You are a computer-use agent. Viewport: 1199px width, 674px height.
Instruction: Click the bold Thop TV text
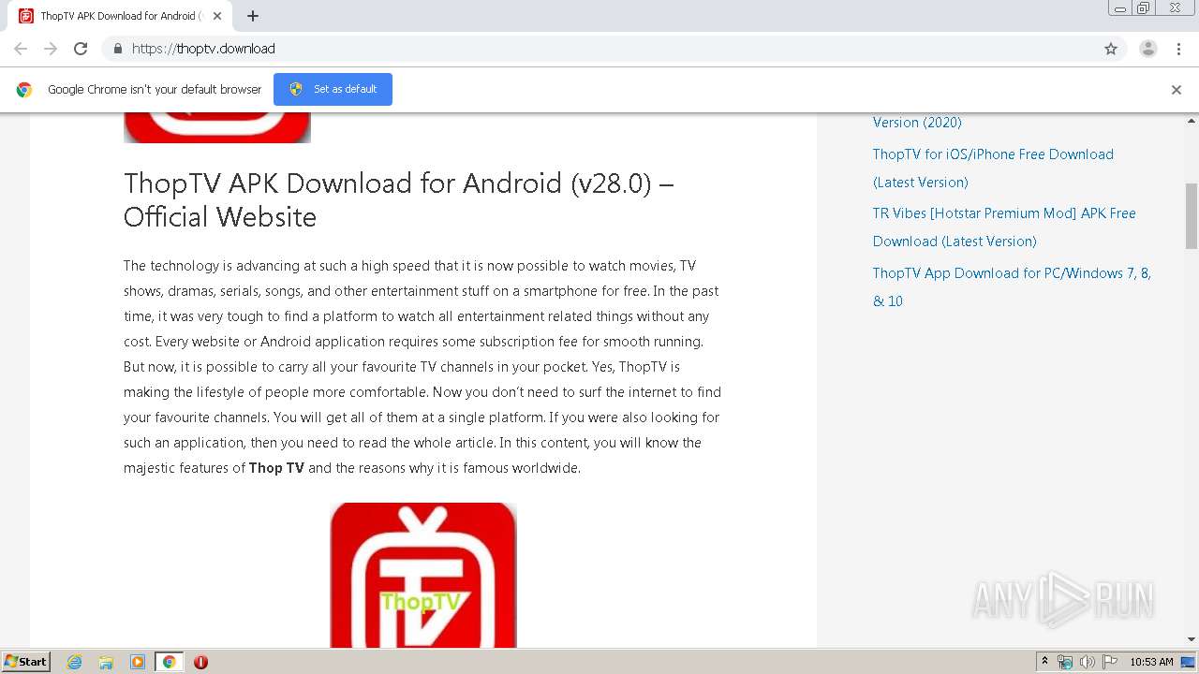(276, 468)
